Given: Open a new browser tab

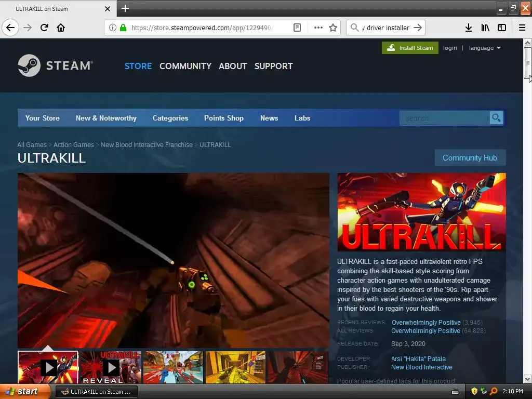Looking at the screenshot, I should (x=125, y=8).
